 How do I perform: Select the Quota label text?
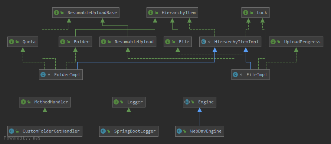pos(29,42)
